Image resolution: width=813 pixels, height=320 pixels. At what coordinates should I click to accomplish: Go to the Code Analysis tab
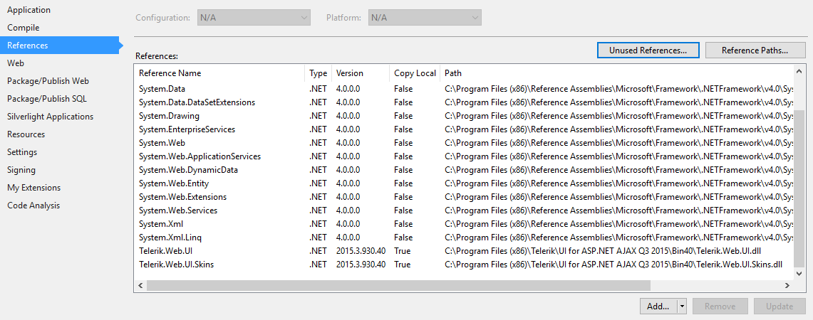[x=33, y=206]
